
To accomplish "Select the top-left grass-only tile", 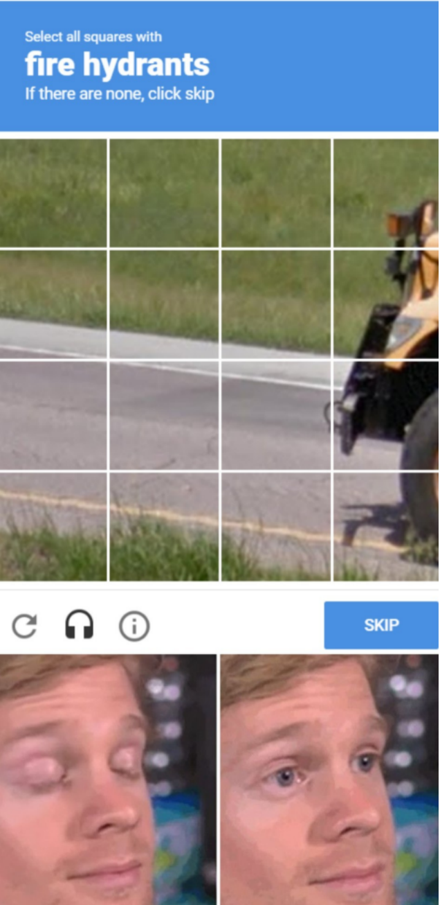I will 53,193.
